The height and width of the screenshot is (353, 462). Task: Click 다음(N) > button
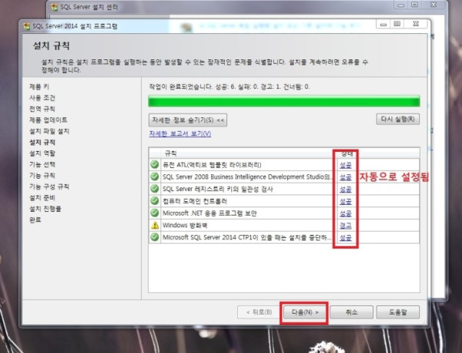(x=305, y=312)
